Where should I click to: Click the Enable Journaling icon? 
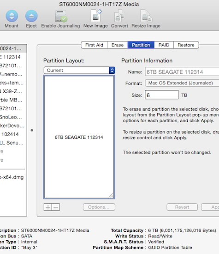tap(60, 16)
